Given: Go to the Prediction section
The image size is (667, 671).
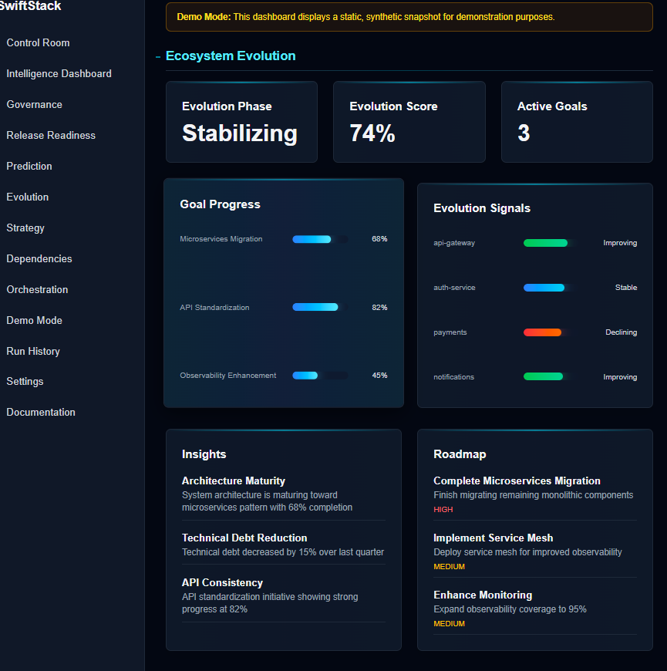Looking at the screenshot, I should tap(29, 166).
